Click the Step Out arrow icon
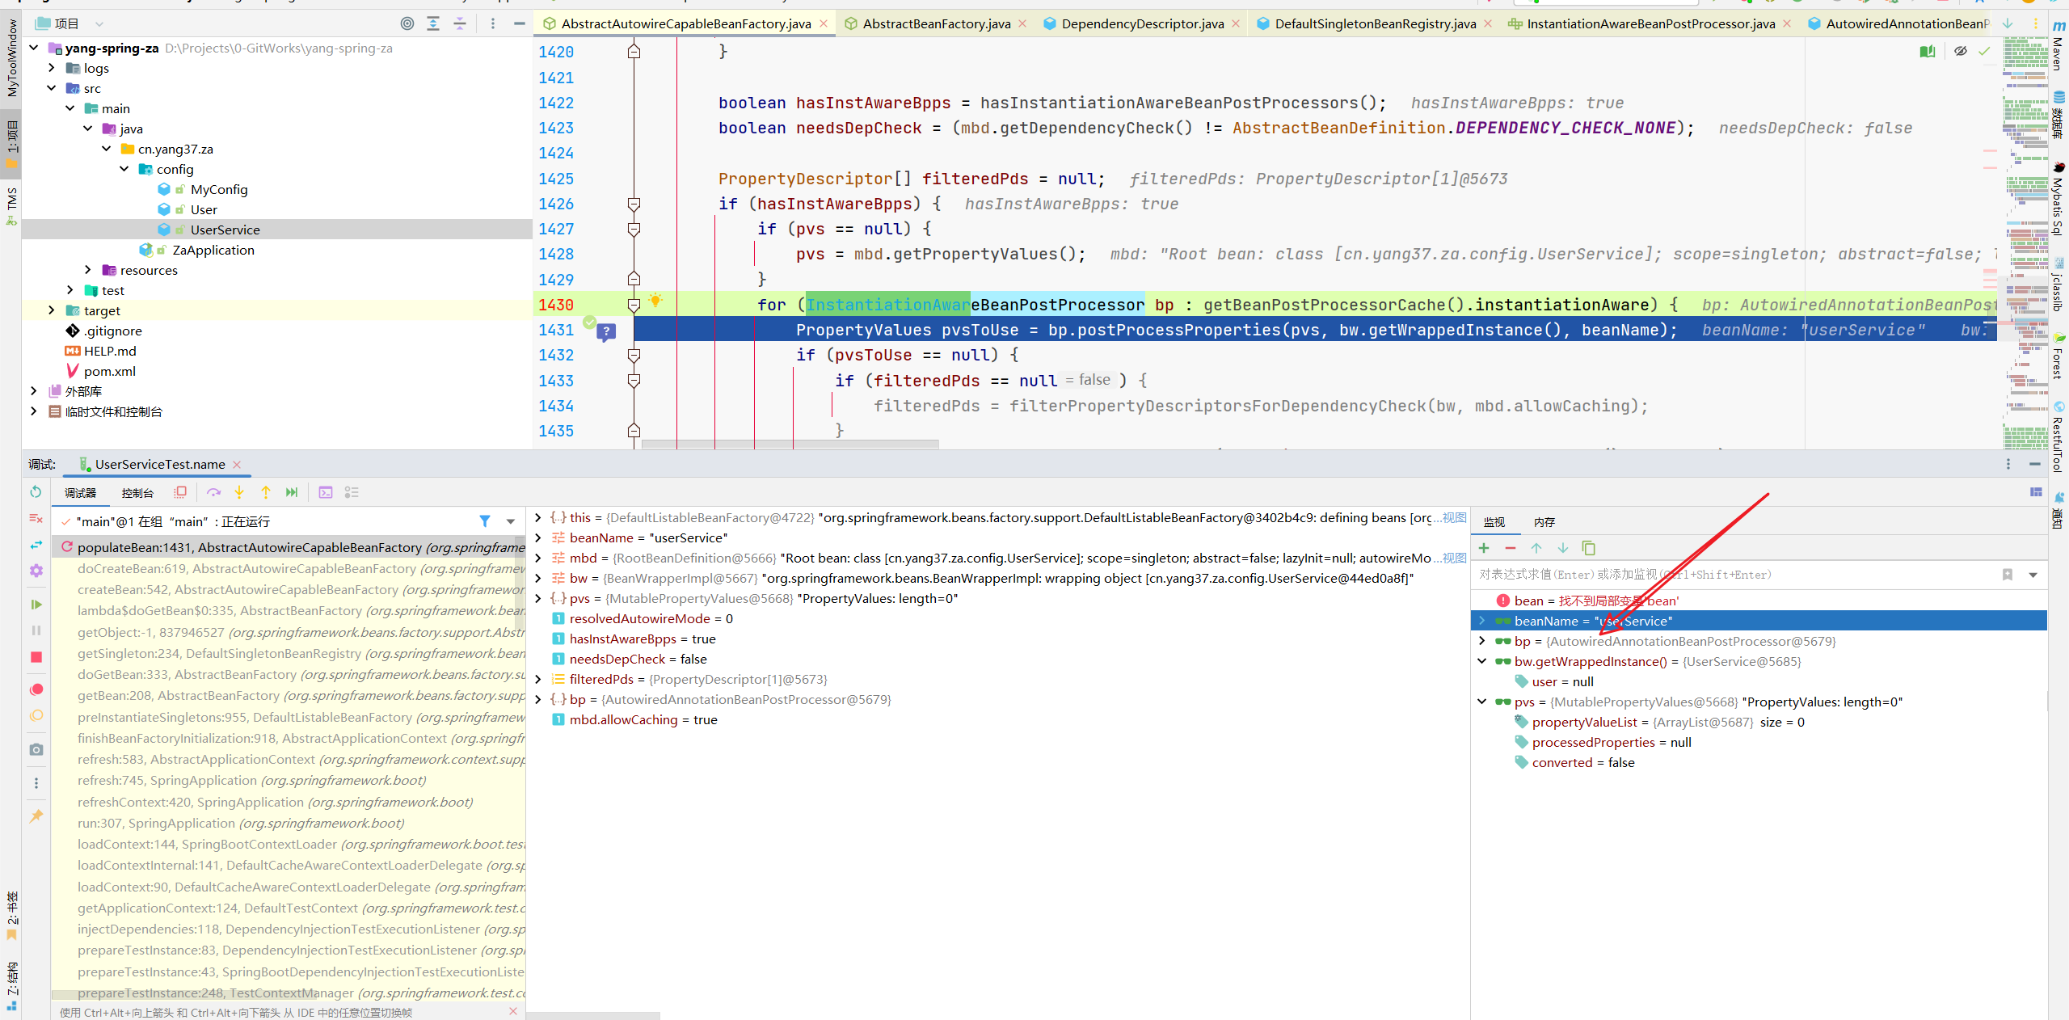Viewport: 2069px width, 1020px height. point(266,492)
